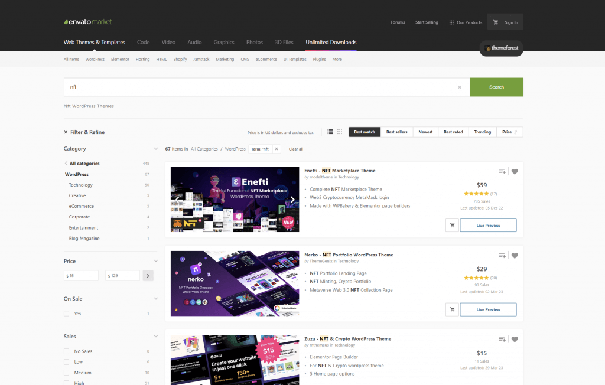Switch to grid view layout

[x=340, y=132]
